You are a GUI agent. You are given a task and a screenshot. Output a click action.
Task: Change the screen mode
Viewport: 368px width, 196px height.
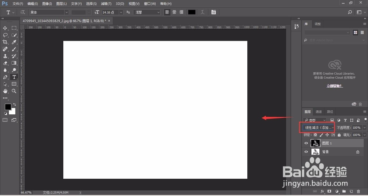pos(14,120)
